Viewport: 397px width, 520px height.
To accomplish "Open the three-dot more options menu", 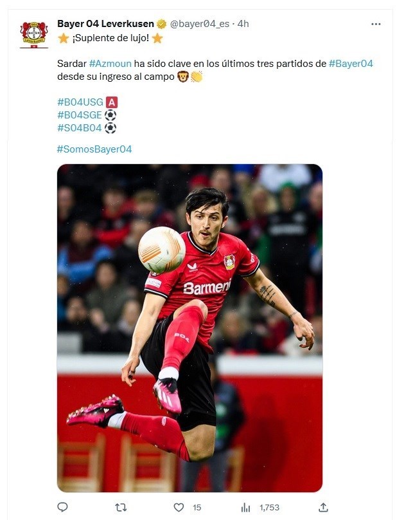I will coord(376,24).
